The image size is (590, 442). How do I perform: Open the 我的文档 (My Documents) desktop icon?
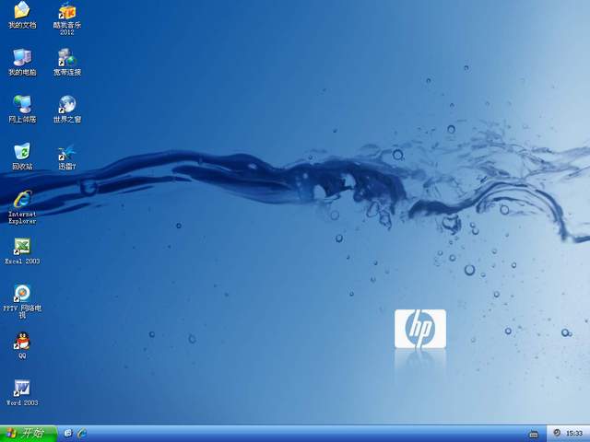coord(21,12)
